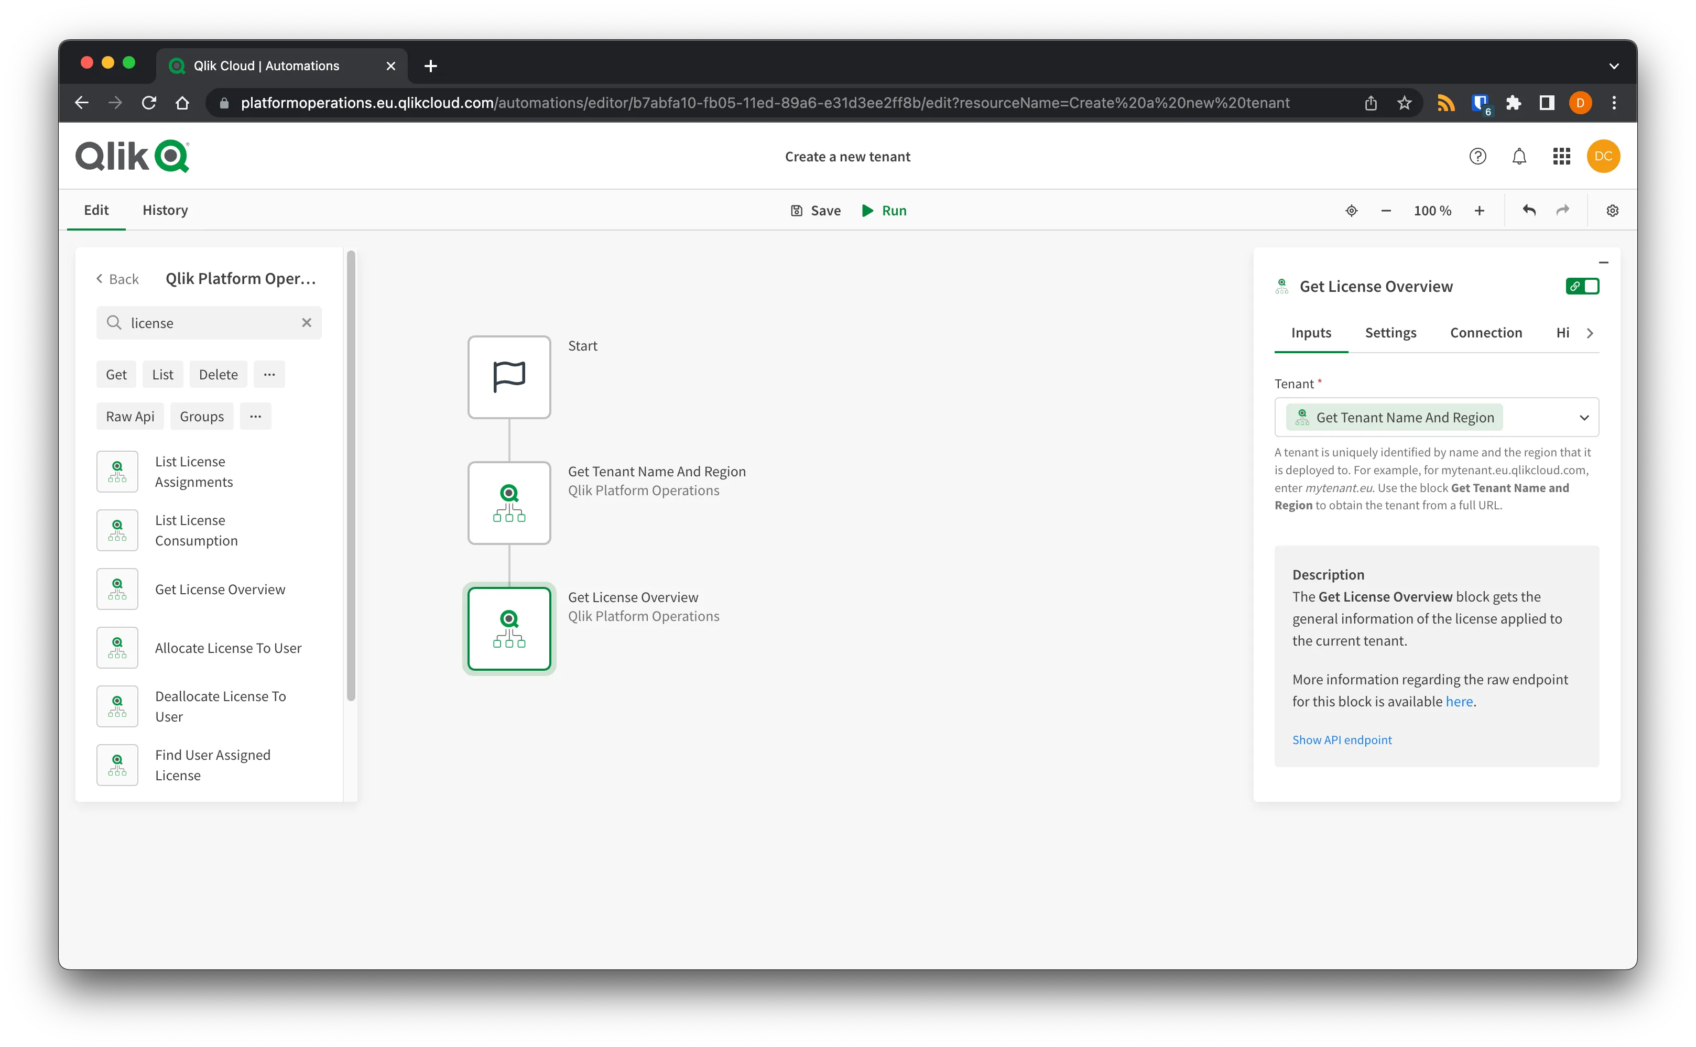This screenshot has width=1696, height=1047.
Task: Reveal more block panel tabs with chevron
Action: coord(1591,332)
